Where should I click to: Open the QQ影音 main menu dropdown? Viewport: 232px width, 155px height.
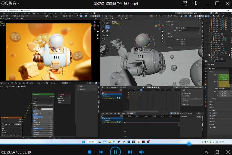10,3
